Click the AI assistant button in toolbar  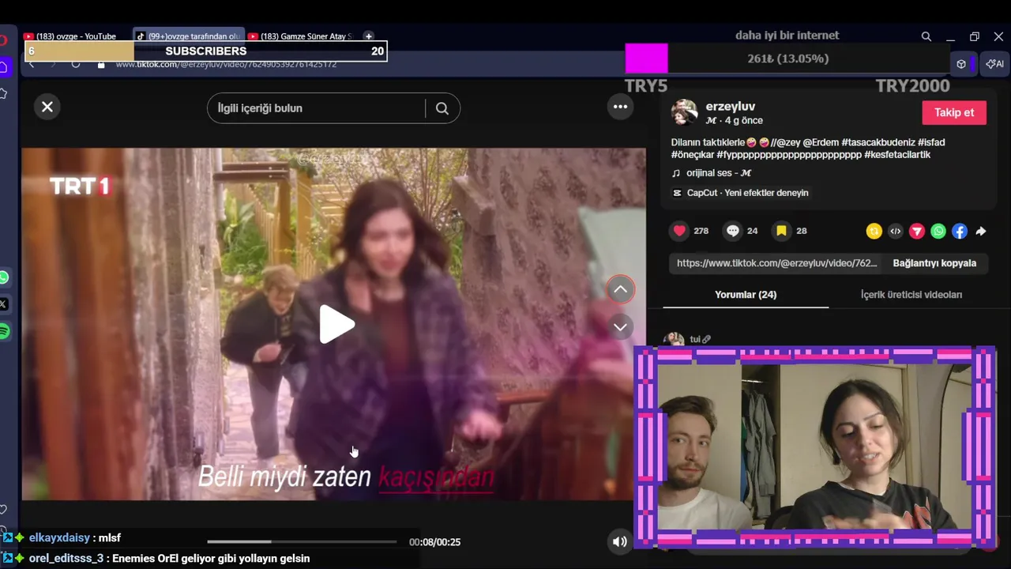tap(994, 64)
